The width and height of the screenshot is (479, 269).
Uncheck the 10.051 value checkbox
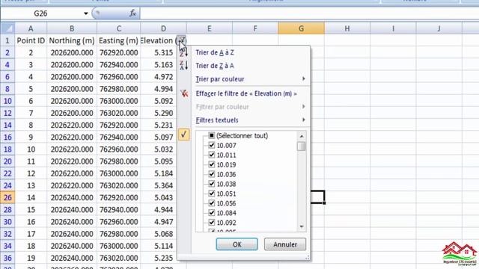(x=211, y=194)
